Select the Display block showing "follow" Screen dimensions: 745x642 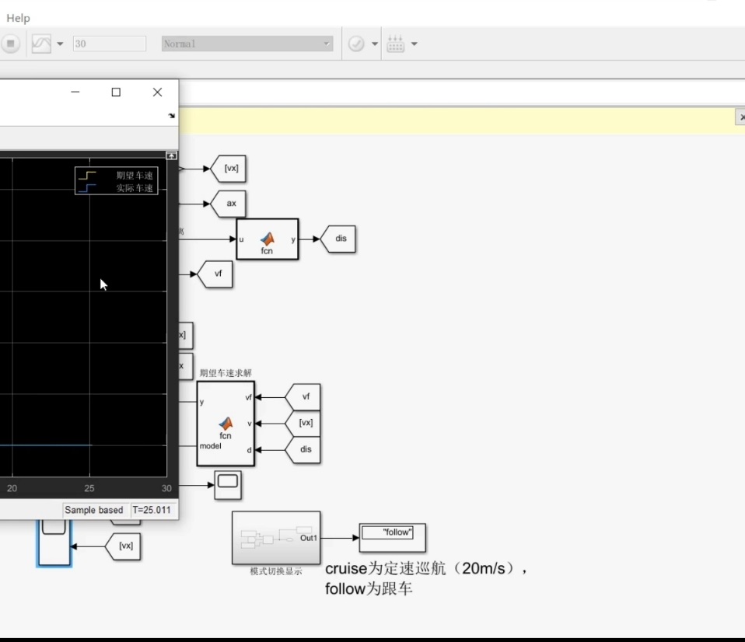point(393,538)
